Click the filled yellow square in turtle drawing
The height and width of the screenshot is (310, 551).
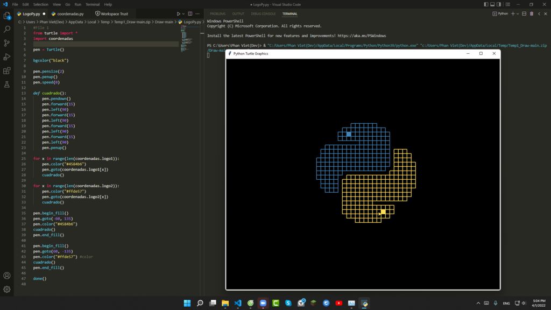383,212
